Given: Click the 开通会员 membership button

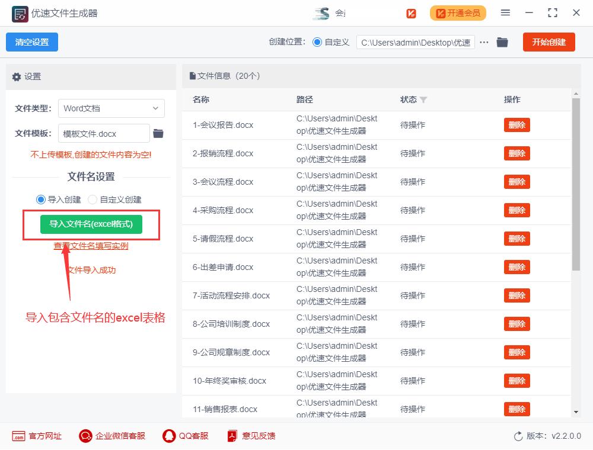Looking at the screenshot, I should [457, 12].
